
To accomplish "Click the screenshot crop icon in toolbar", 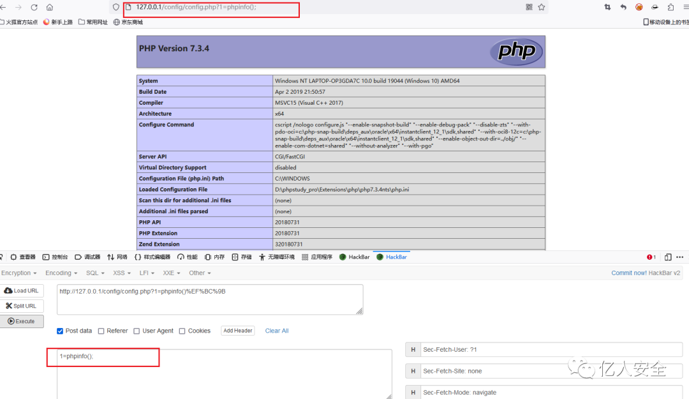I will (x=607, y=7).
